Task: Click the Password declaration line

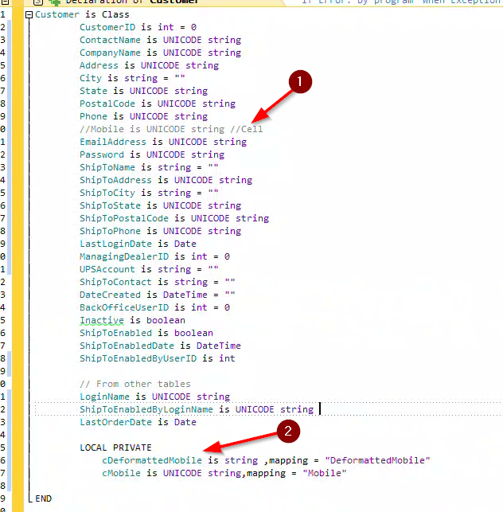Action: [x=152, y=154]
